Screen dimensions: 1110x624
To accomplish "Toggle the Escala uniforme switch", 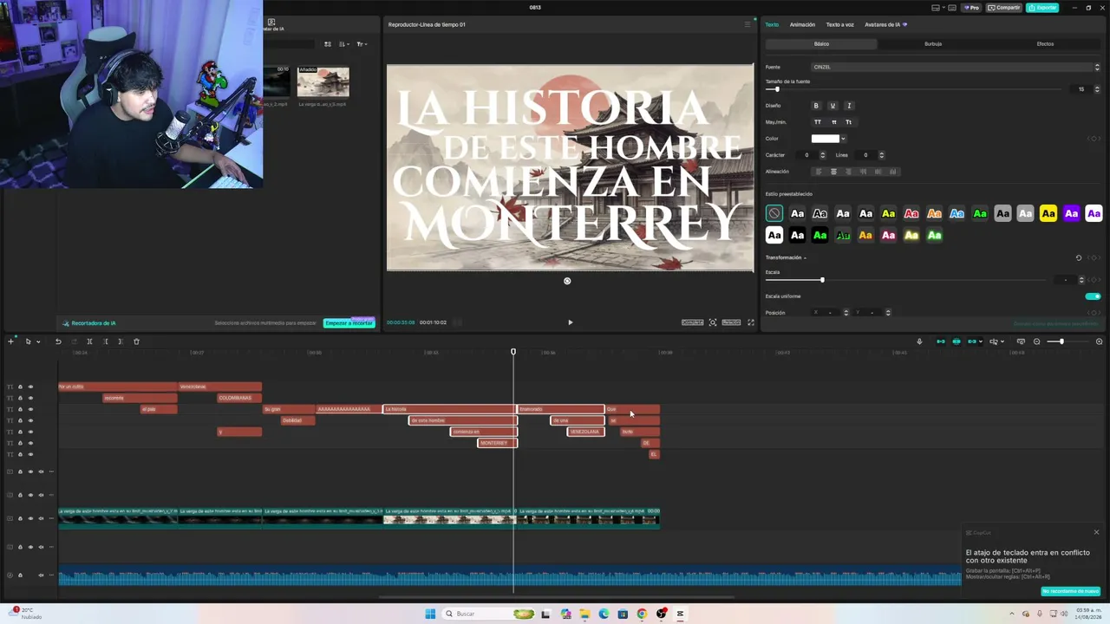I will point(1093,296).
